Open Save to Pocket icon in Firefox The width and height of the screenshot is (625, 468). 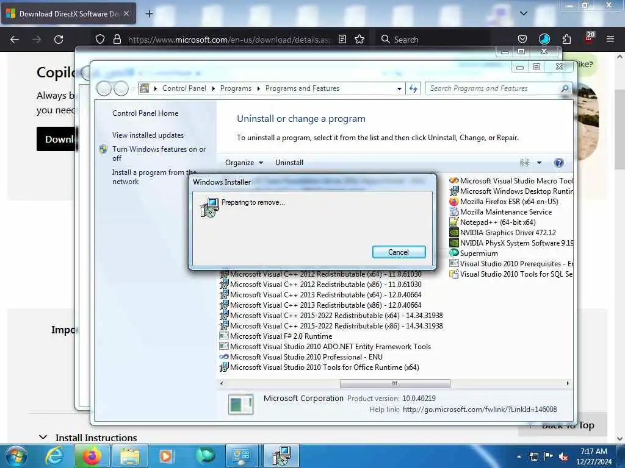(x=522, y=39)
